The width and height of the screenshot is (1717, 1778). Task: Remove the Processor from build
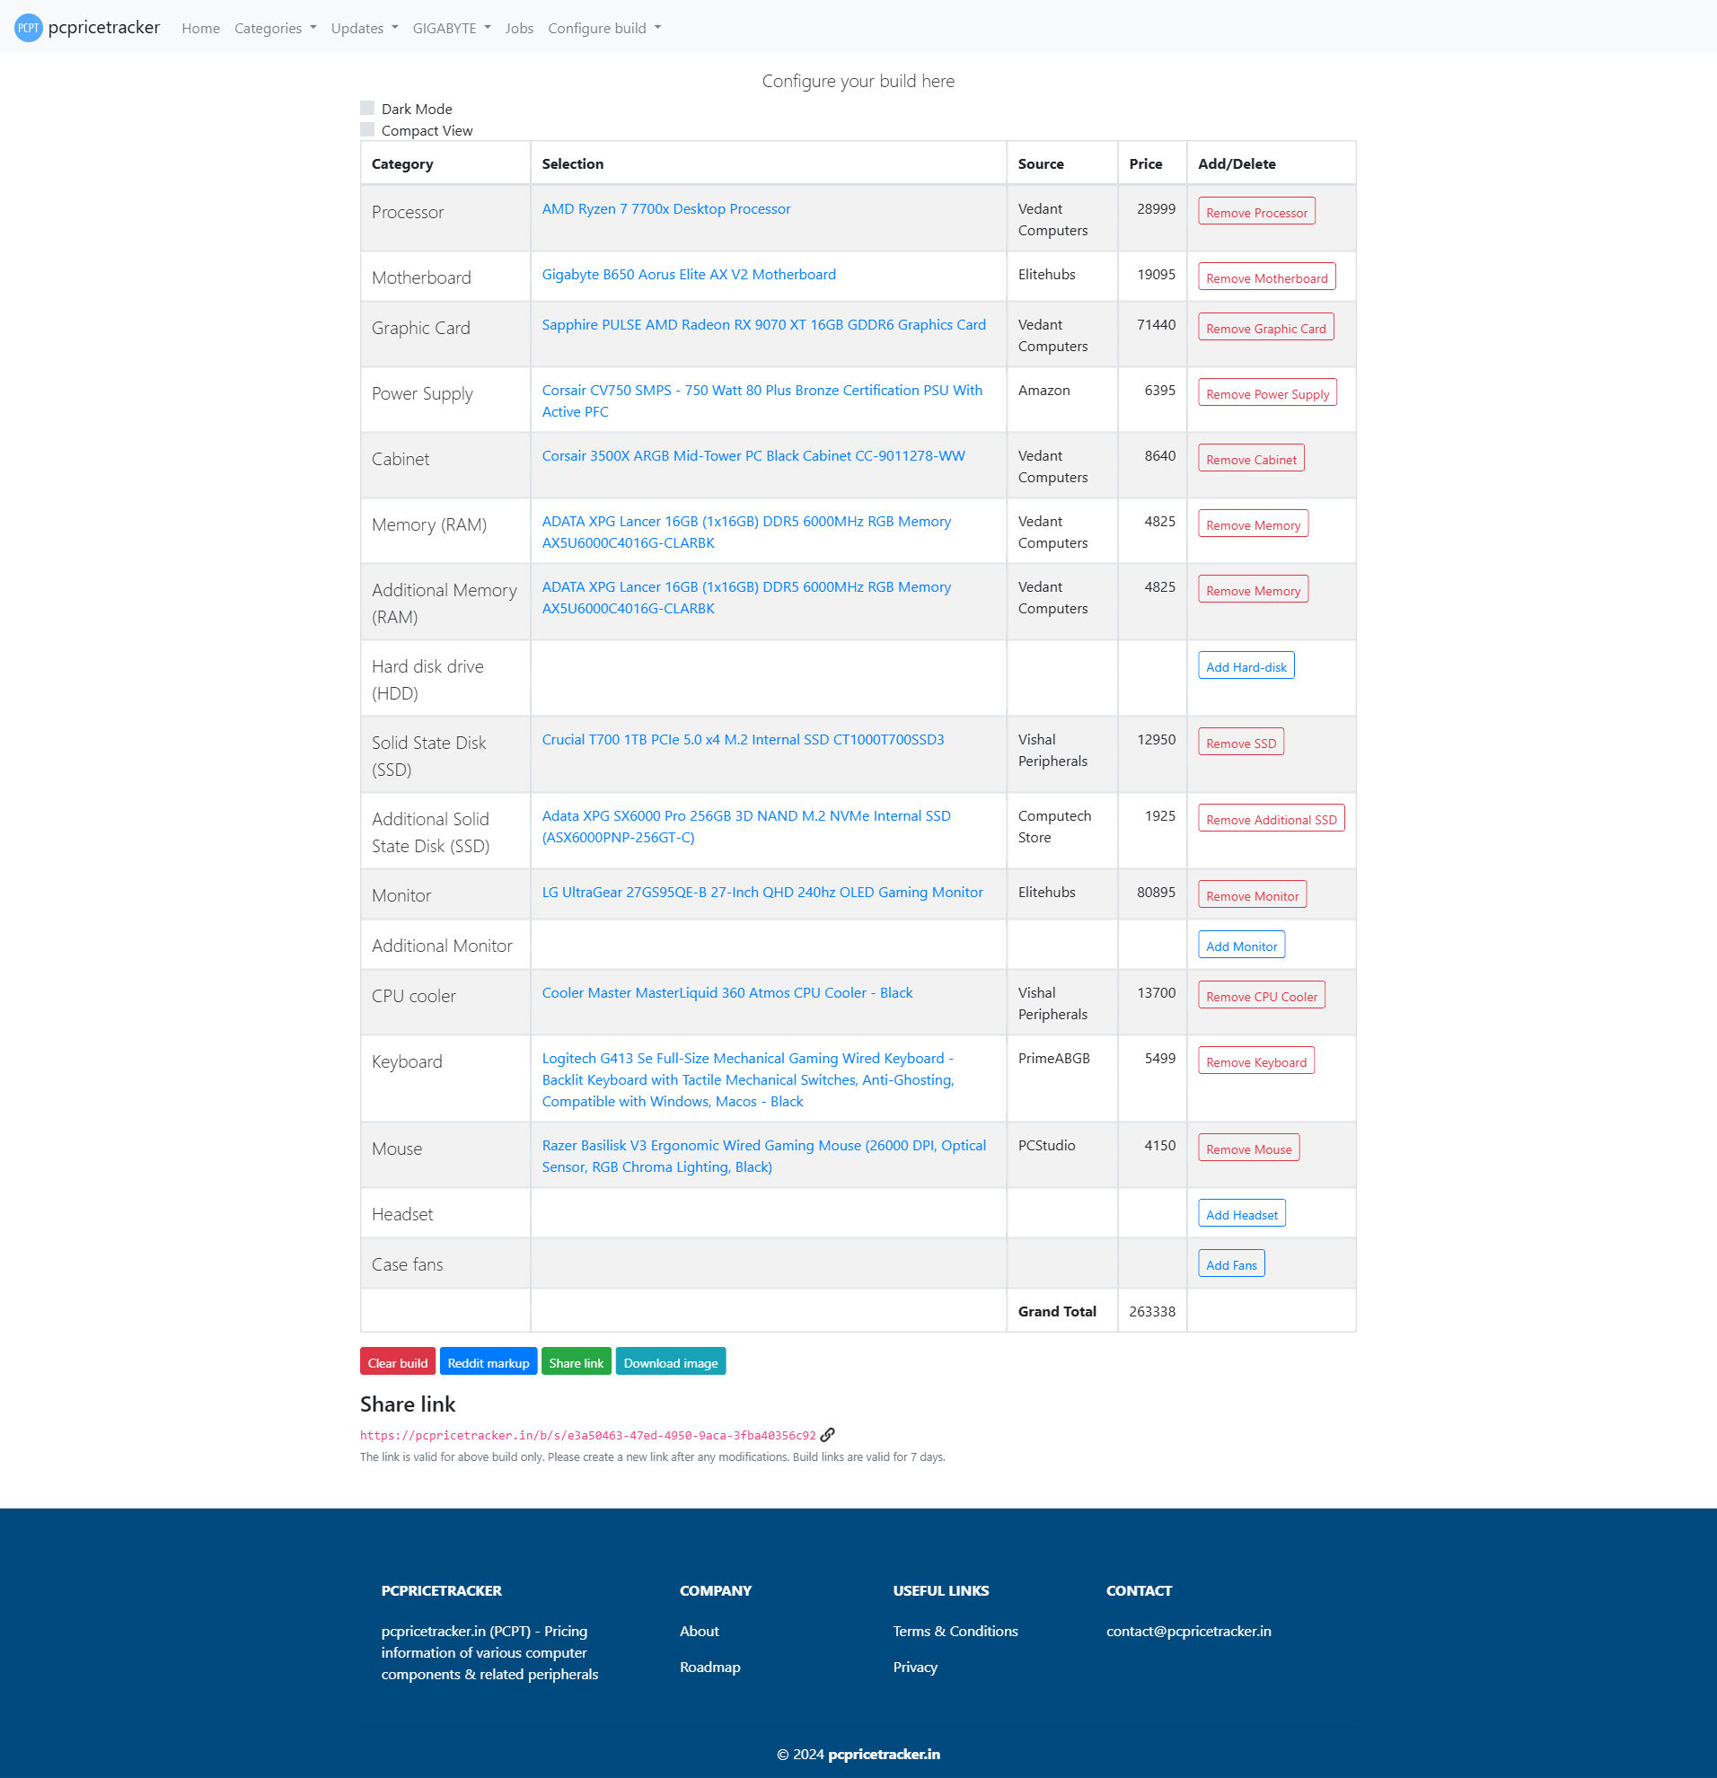1256,212
